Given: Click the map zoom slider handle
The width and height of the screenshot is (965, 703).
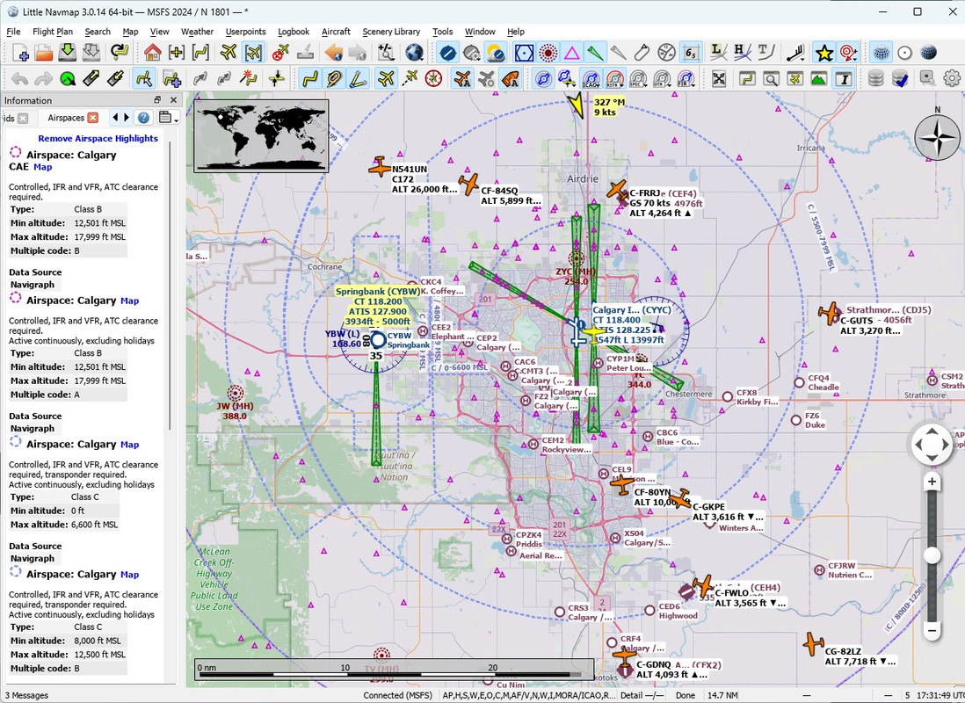Looking at the screenshot, I should 932,554.
